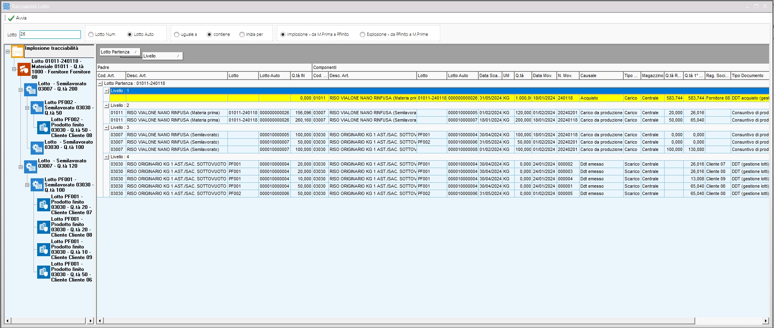Image resolution: width=774 pixels, height=328 pixels.
Task: Collapse the Livello : 4 group row
Action: tap(107, 157)
